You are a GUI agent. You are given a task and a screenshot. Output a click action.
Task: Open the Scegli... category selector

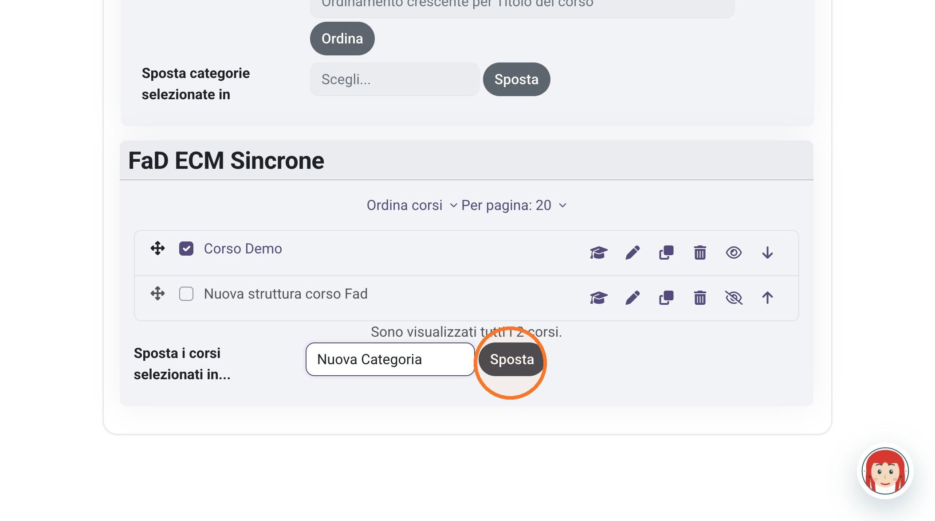click(x=394, y=79)
